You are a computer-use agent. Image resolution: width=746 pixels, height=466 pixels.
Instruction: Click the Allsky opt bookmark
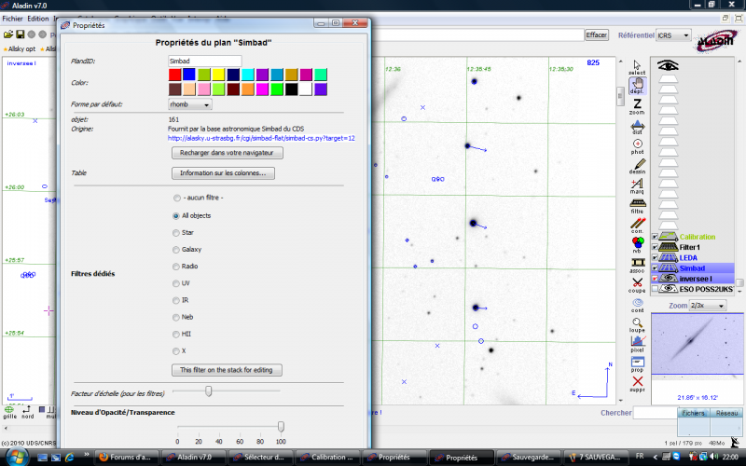[19, 48]
